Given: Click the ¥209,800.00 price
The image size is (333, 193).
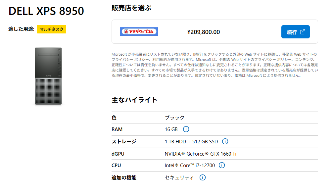Looking at the screenshot, I should point(204,32).
